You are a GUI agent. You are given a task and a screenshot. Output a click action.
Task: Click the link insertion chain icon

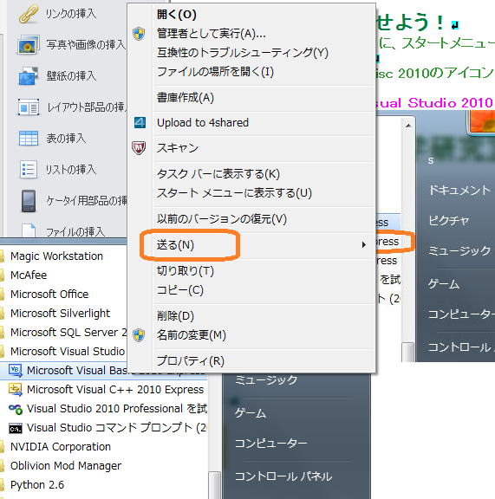click(x=28, y=15)
